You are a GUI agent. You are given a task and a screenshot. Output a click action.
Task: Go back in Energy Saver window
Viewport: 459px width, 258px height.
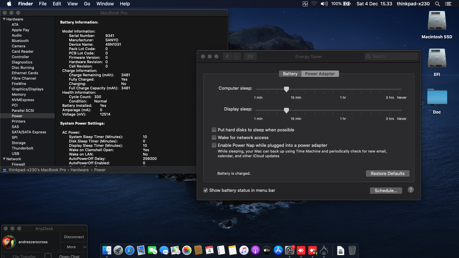(x=227, y=56)
